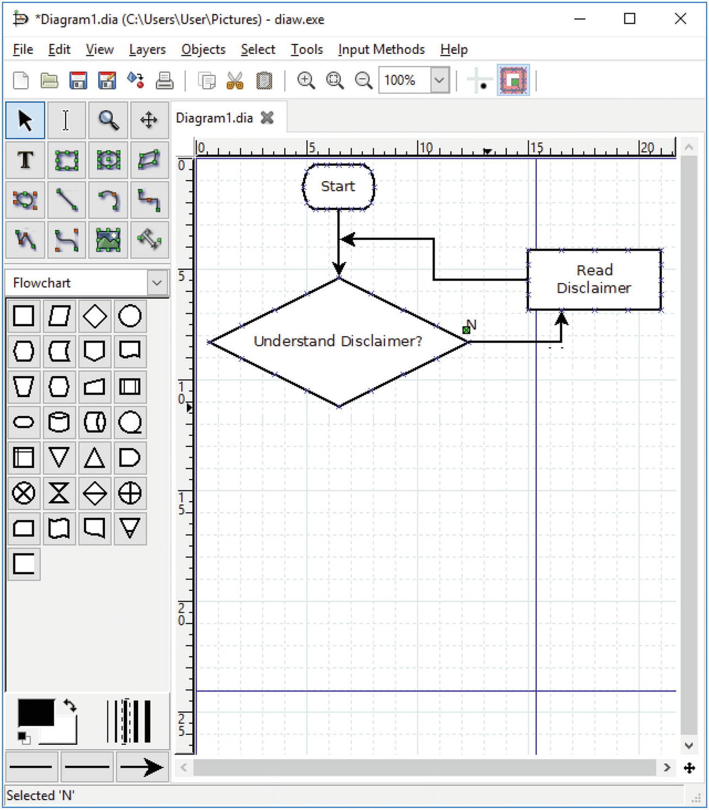Image resolution: width=709 pixels, height=810 pixels.
Task: Pick the flowchart Process box shape
Action: point(24,316)
